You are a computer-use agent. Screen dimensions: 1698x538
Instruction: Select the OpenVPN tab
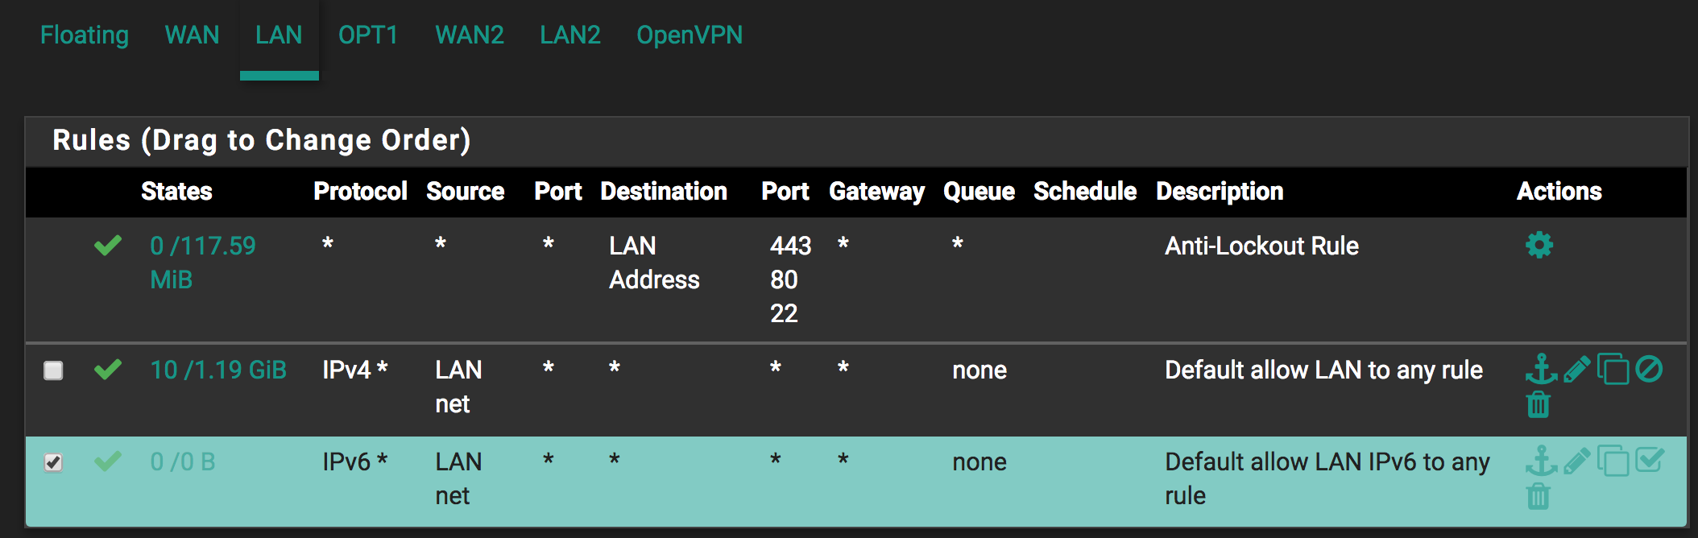coord(690,35)
